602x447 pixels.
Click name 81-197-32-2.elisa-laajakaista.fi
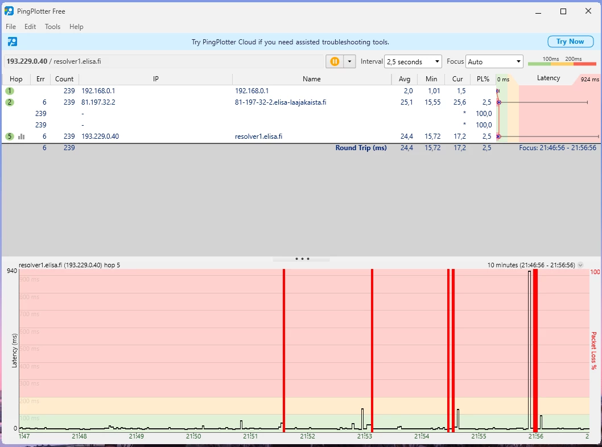coord(281,102)
